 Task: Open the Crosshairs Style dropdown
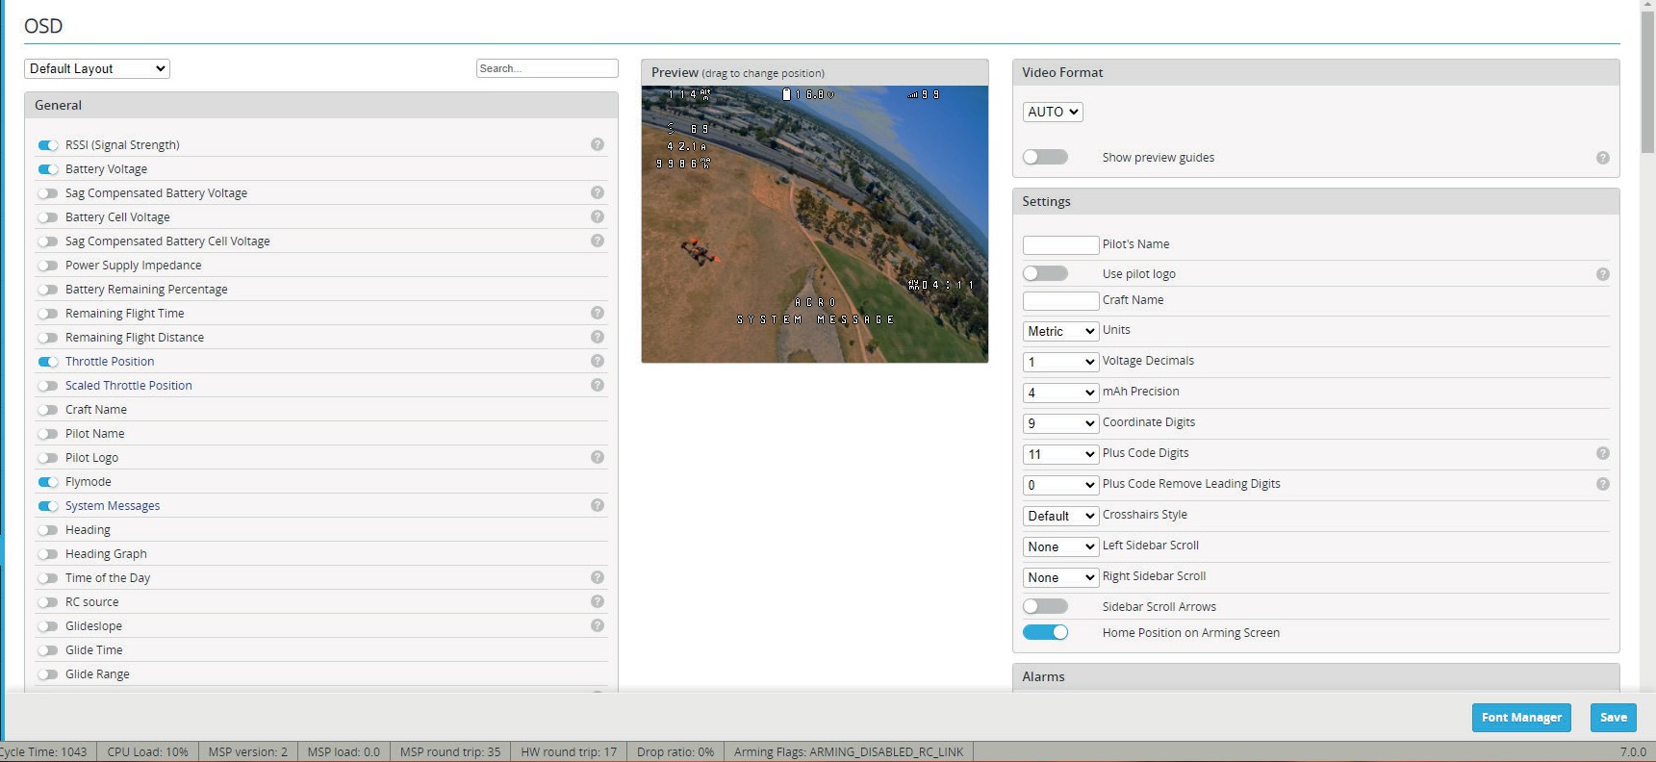(1060, 516)
